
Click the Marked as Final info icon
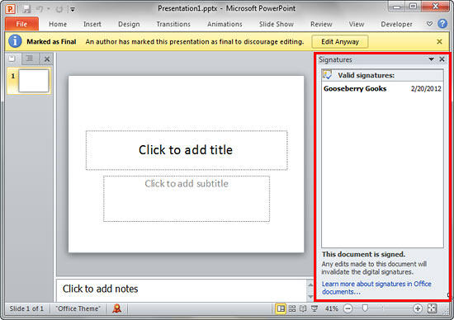click(15, 41)
